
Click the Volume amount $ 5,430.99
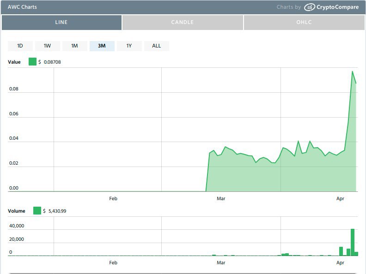coord(55,211)
